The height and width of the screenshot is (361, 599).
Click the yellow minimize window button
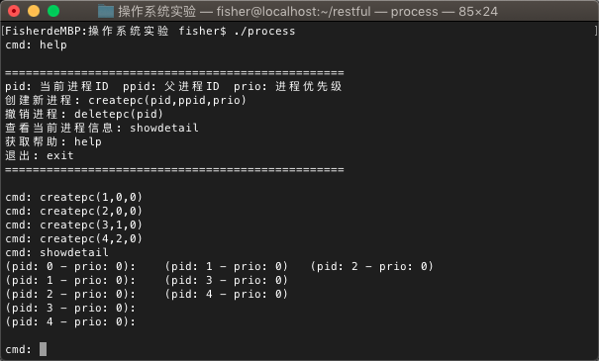pos(34,11)
